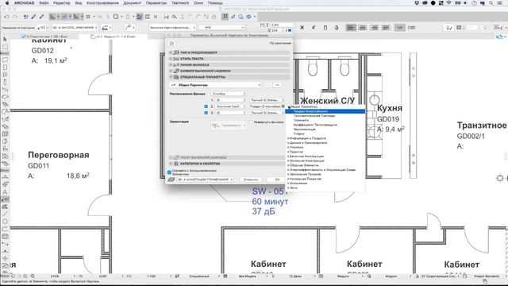This screenshot has height=286, width=508.
Task: Select Горючесть in the property list
Action: [x=301, y=120]
